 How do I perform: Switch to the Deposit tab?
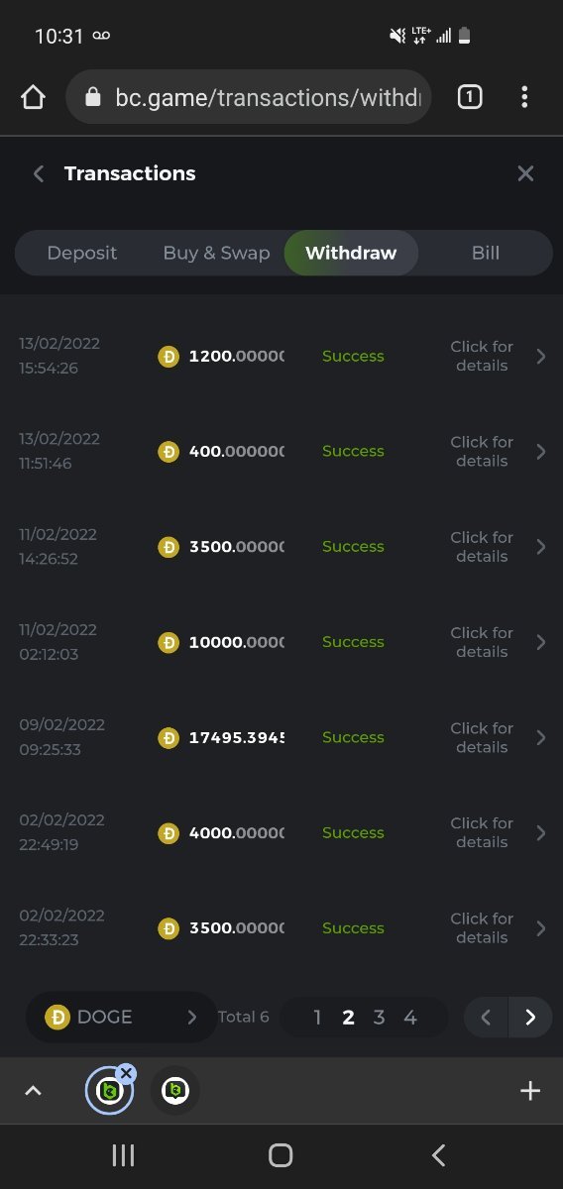pyautogui.click(x=82, y=253)
